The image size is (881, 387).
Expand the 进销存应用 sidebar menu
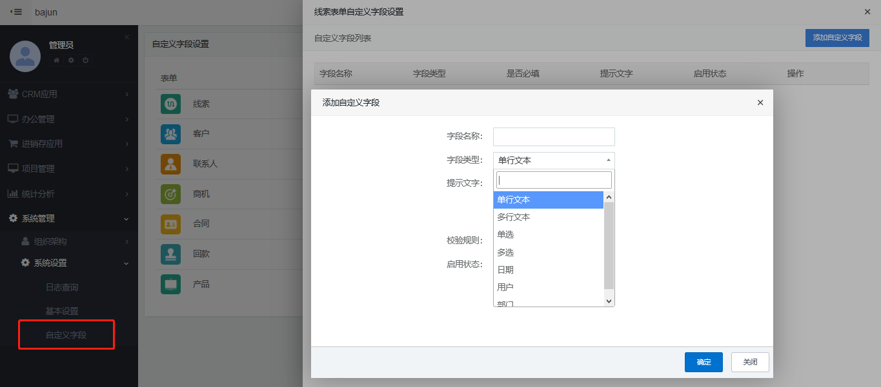coord(68,144)
